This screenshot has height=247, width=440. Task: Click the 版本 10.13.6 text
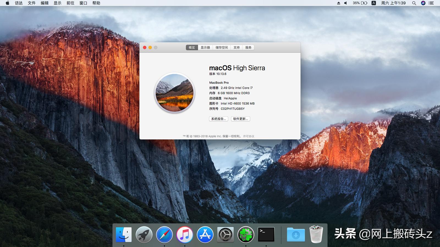(218, 74)
